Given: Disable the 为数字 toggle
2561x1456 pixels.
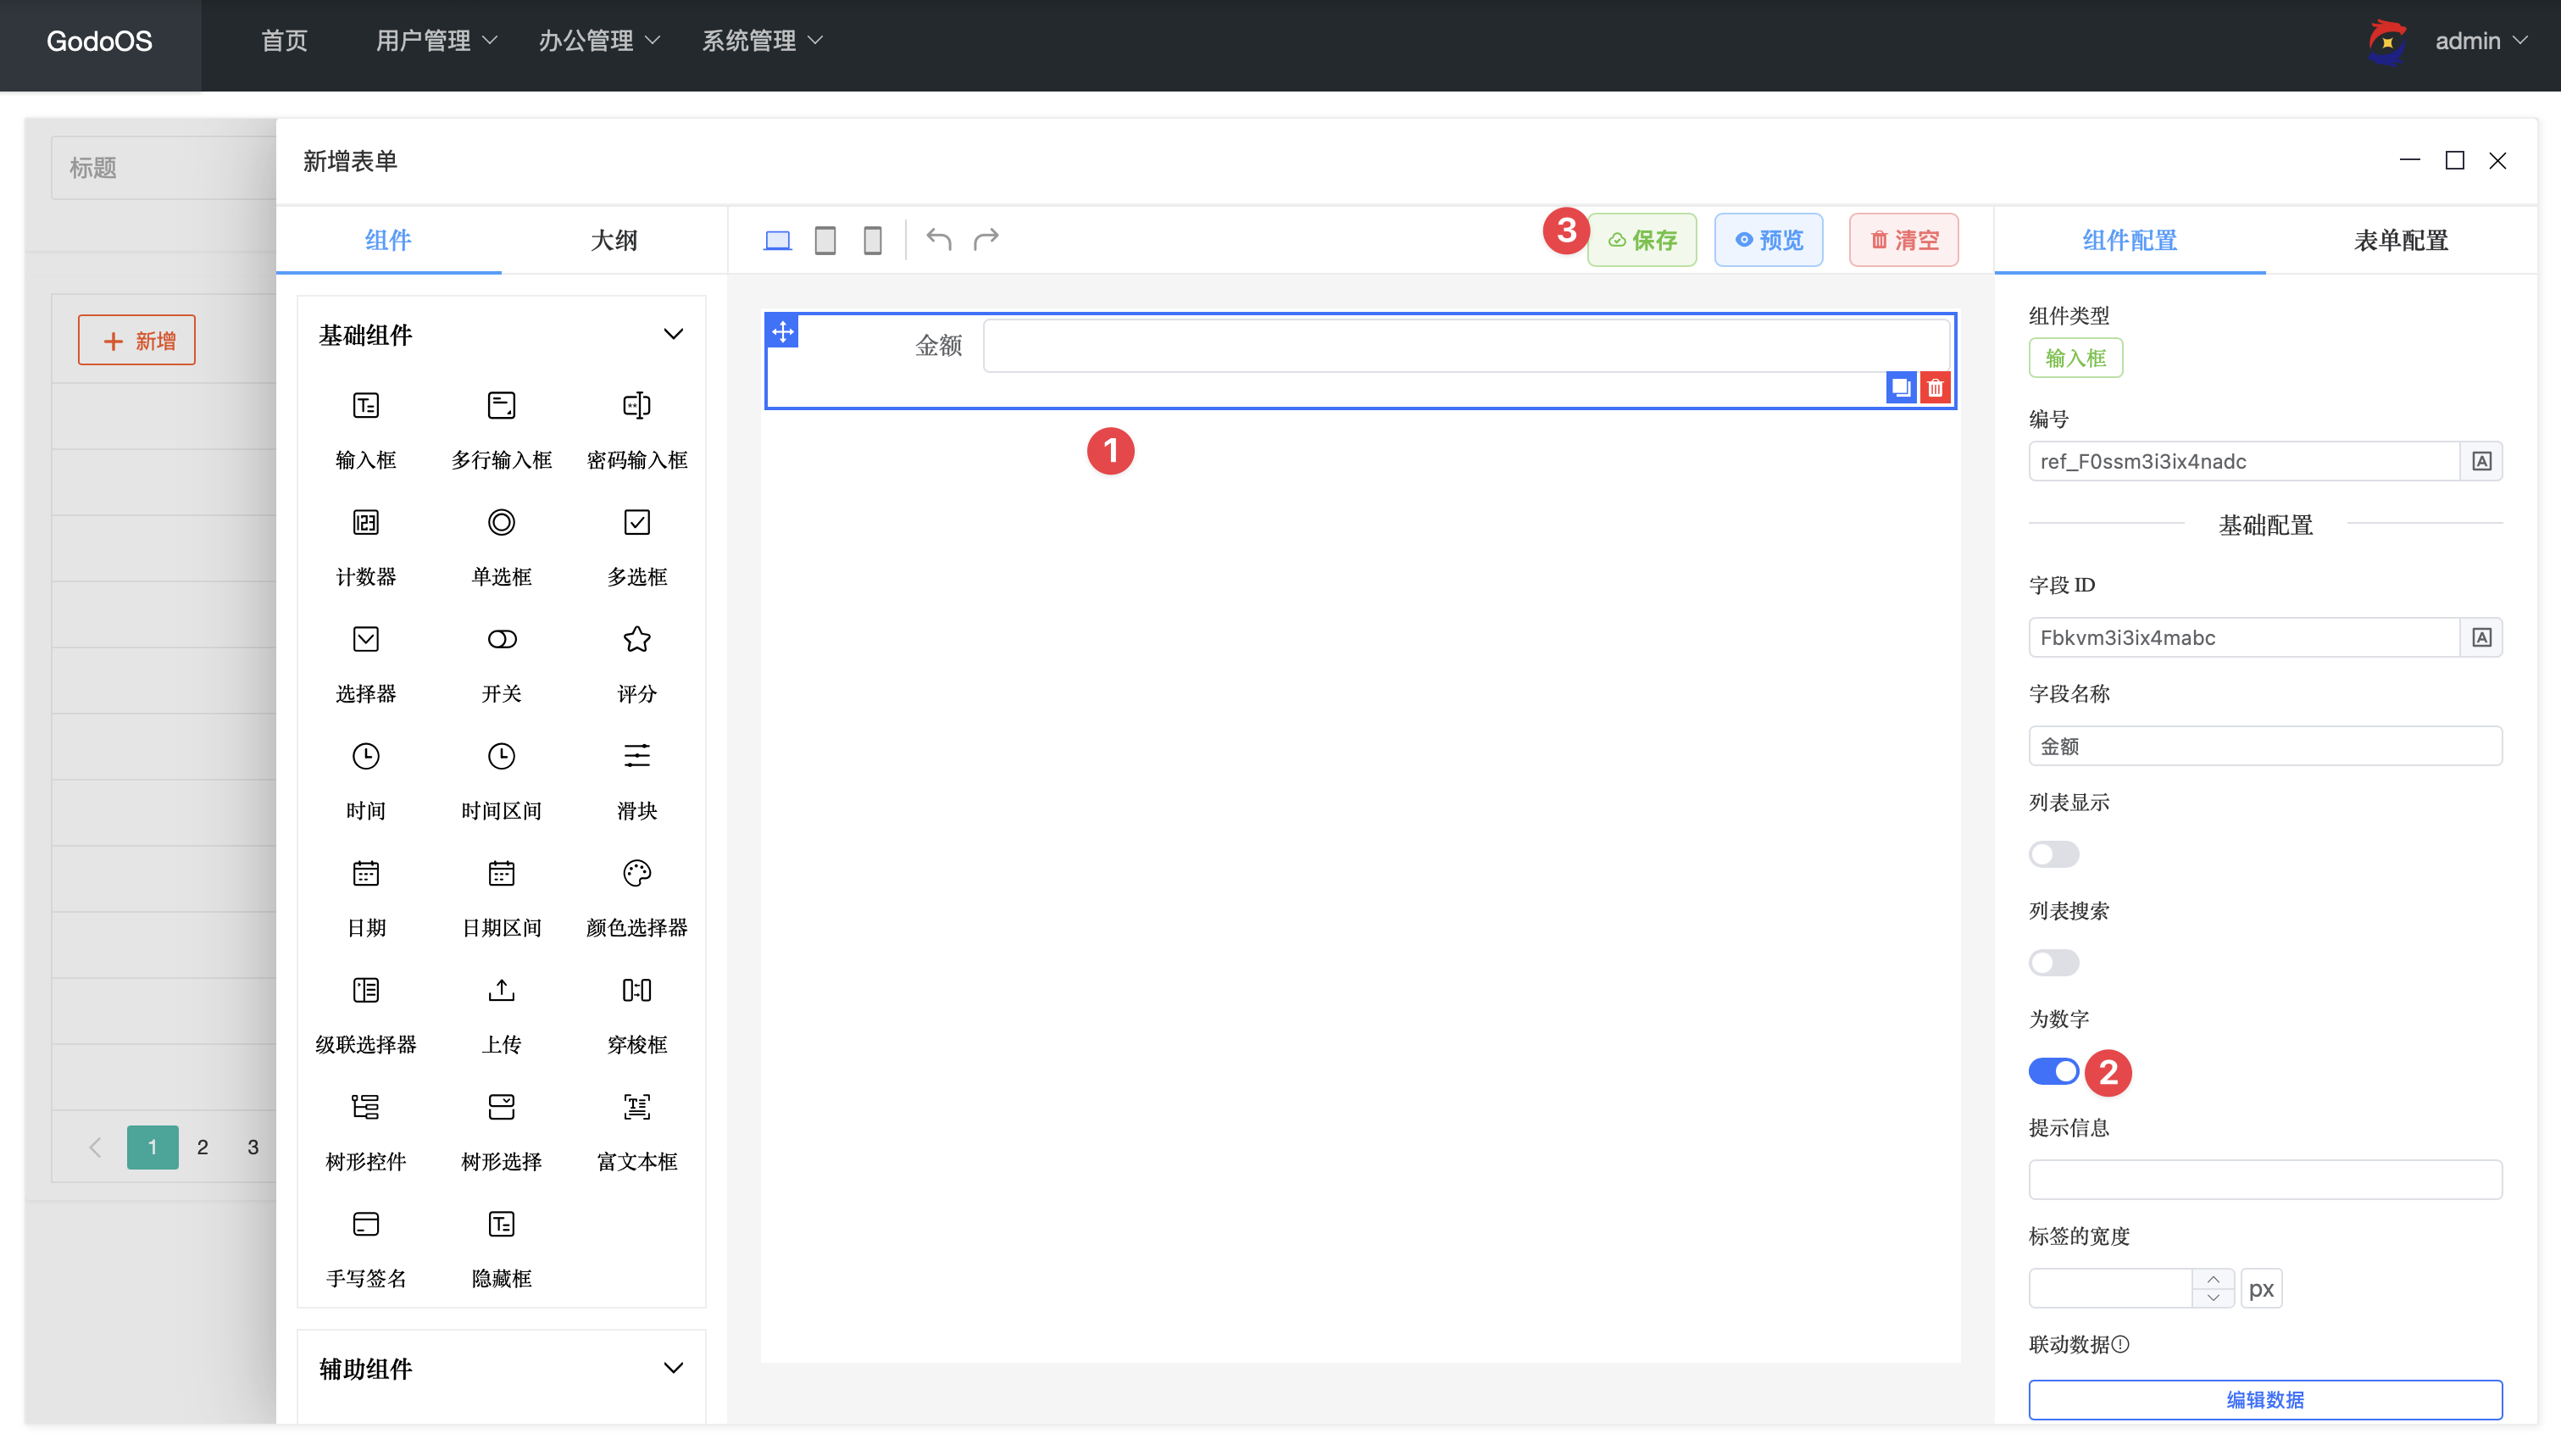Looking at the screenshot, I should click(2053, 1071).
